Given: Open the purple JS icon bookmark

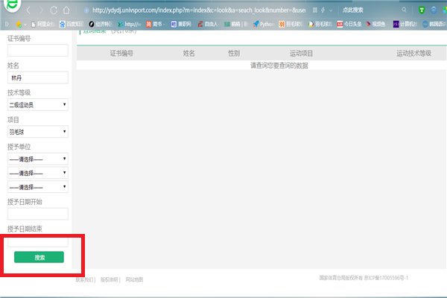Looking at the screenshot, I should coord(405,25).
